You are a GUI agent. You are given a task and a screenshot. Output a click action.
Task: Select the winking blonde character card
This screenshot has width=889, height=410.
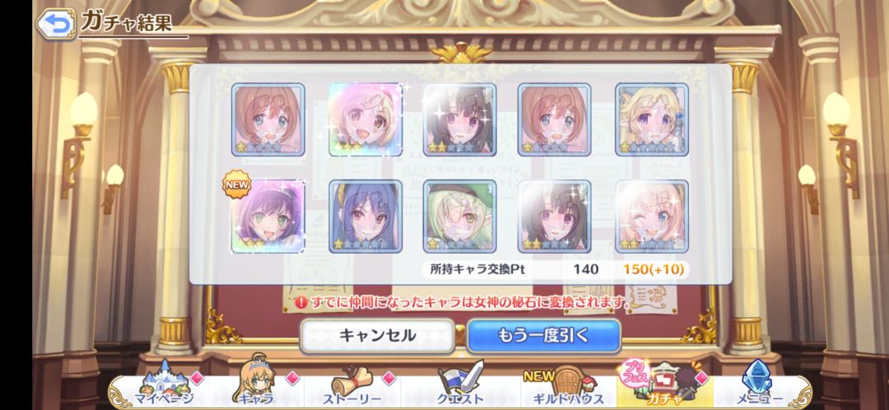(x=652, y=216)
